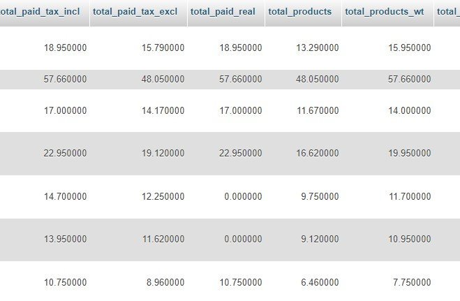This screenshot has width=460, height=301.
Task: Select cell 17.000000 in total_paid_real column
Action: (x=241, y=110)
